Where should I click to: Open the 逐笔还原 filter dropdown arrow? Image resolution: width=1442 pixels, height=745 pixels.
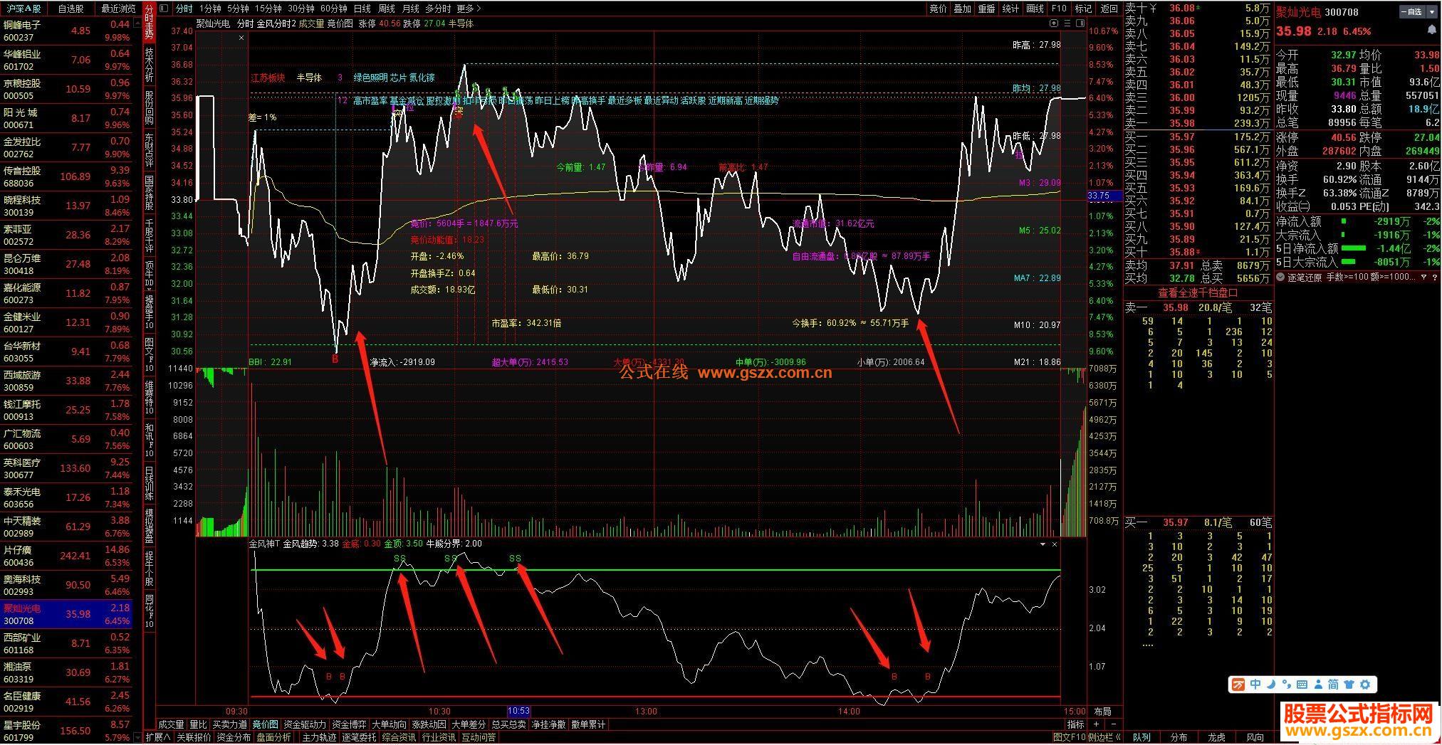(1423, 278)
